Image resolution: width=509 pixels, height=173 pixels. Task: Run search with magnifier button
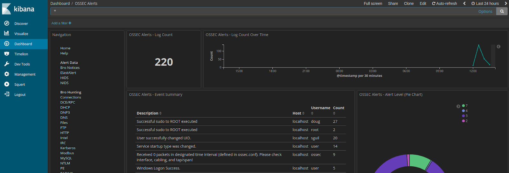click(502, 11)
